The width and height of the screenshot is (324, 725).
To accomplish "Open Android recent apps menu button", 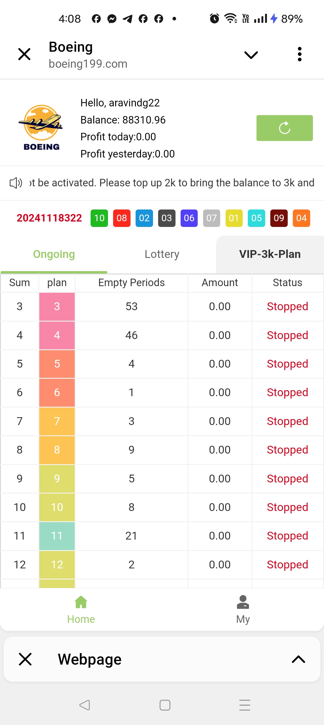I will click(244, 705).
